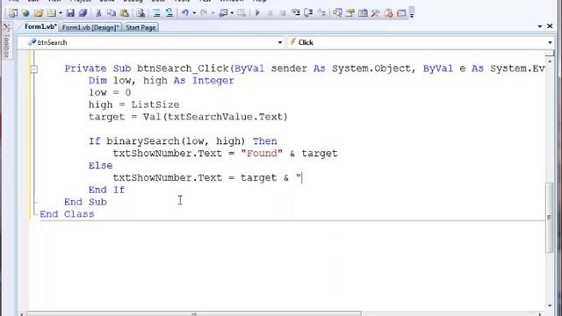The width and height of the screenshot is (562, 316).
Task: Click the Stop Debugging square icon
Action: click(283, 13)
